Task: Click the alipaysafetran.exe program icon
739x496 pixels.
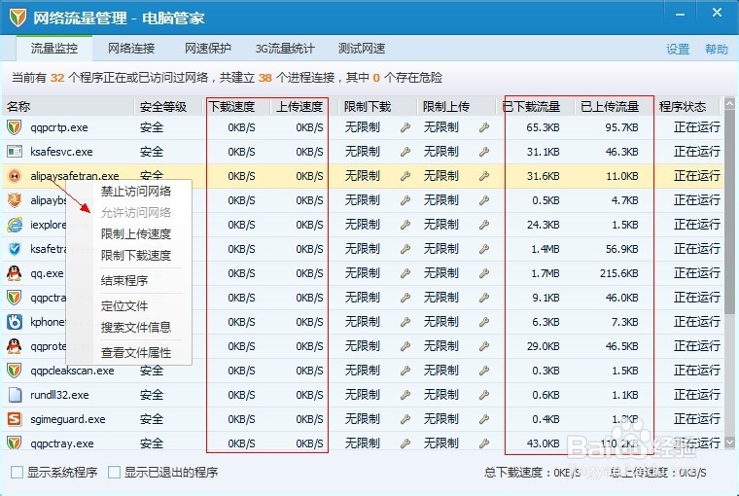Action: tap(15, 176)
